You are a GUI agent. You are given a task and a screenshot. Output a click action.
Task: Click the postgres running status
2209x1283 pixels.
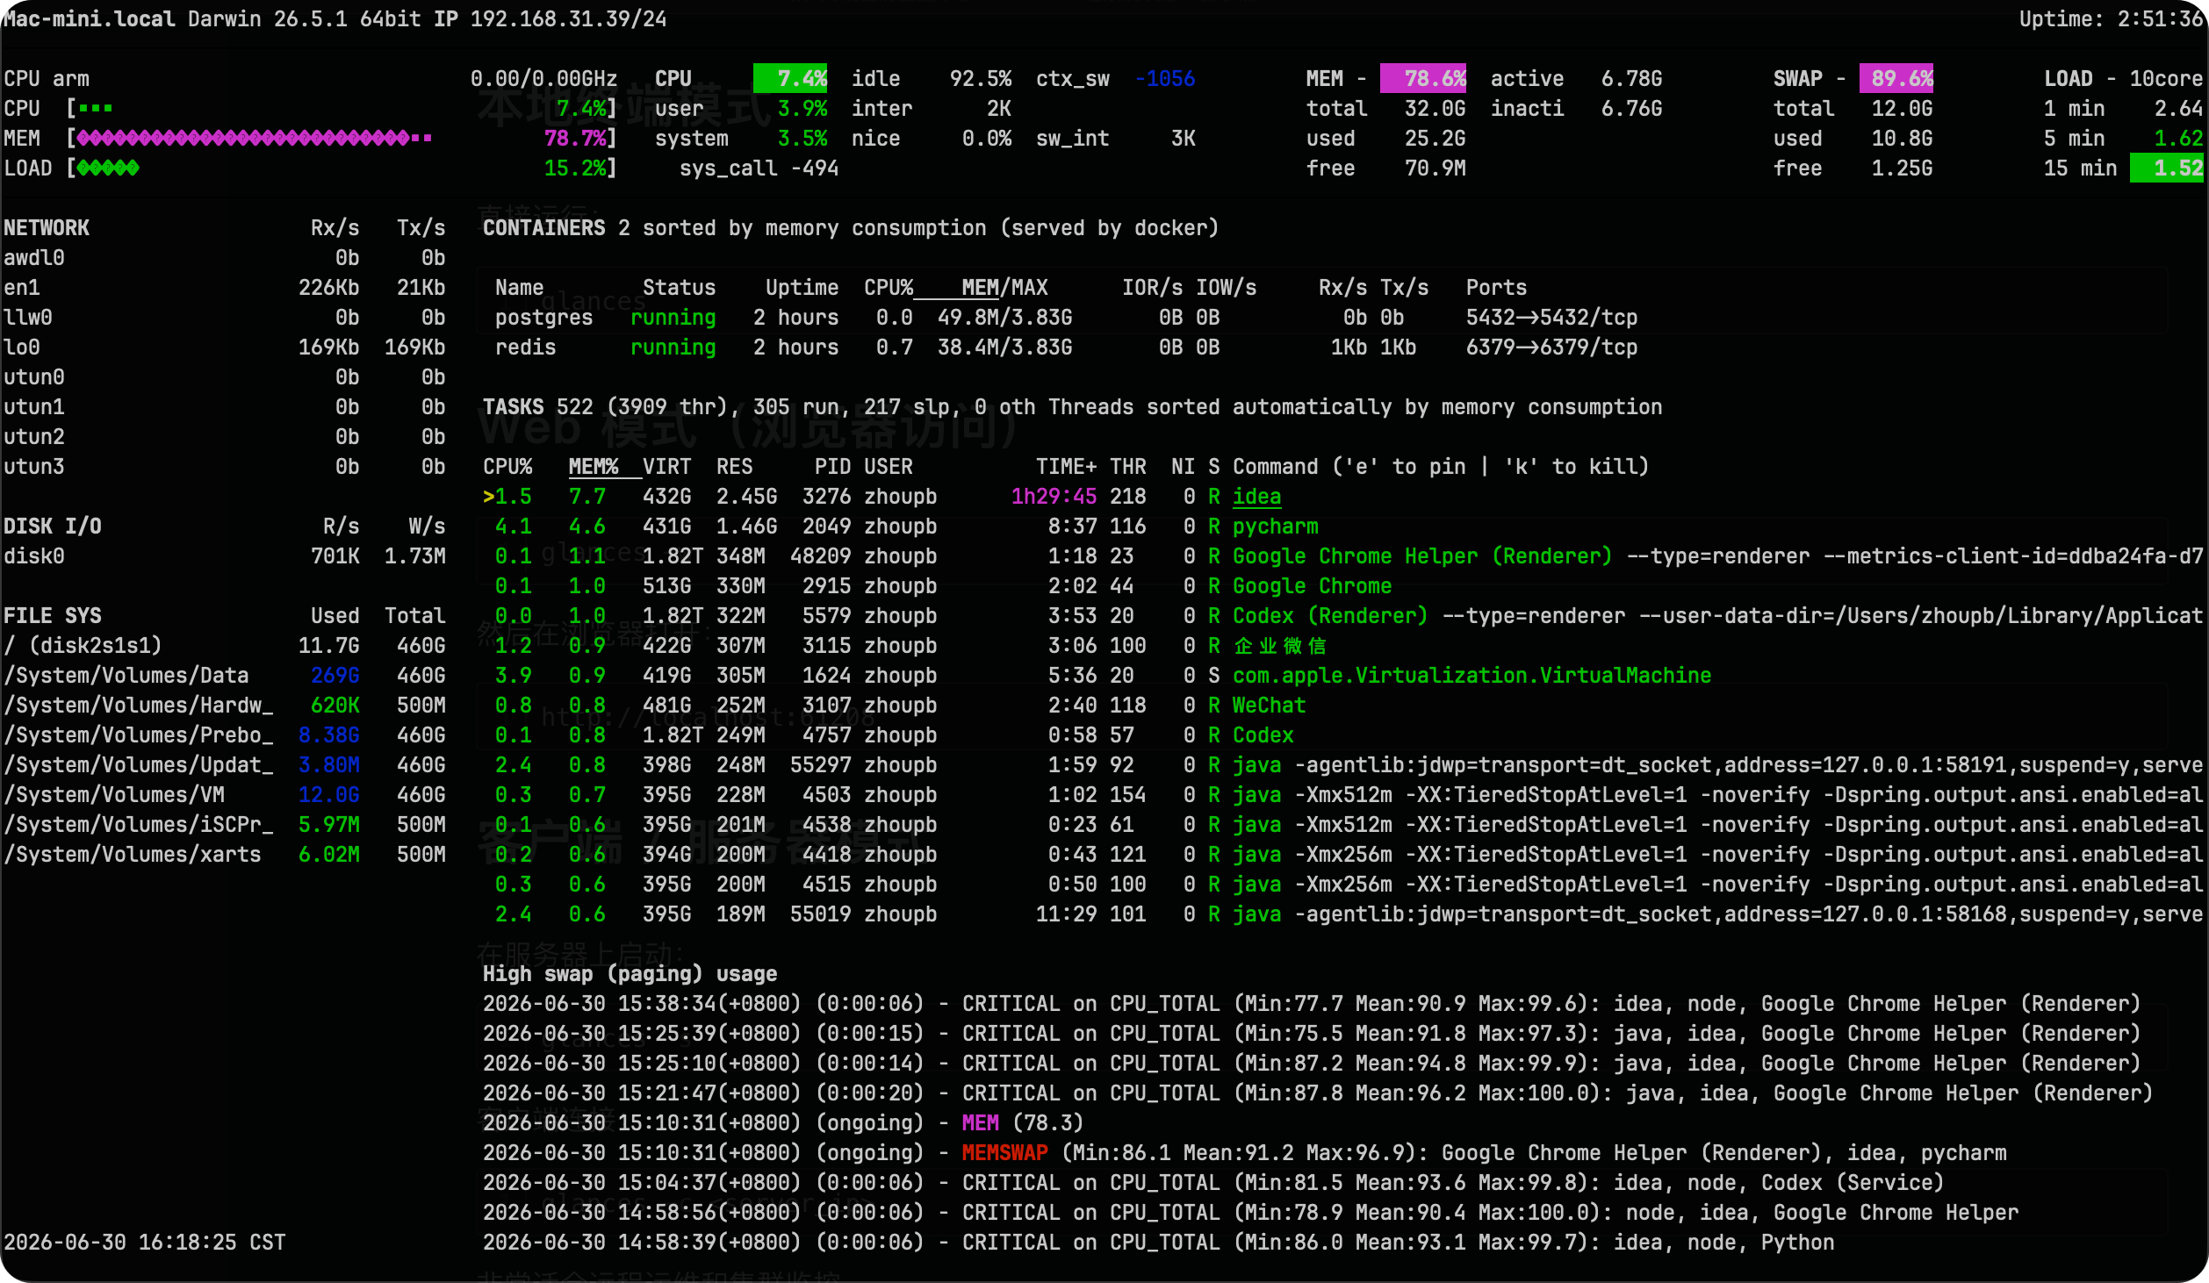tap(673, 318)
